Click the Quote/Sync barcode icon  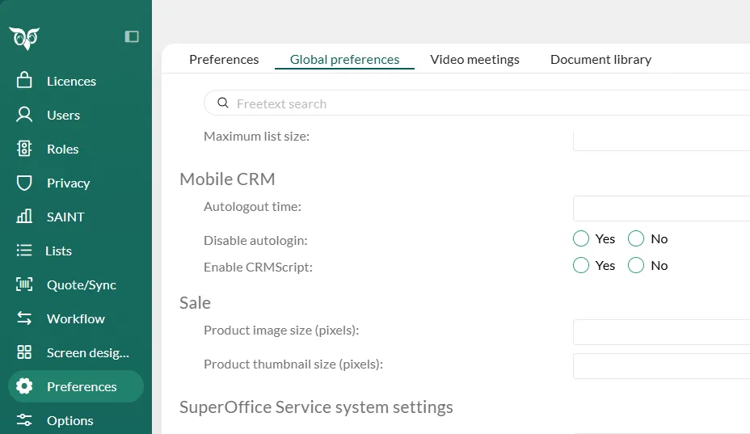tap(24, 284)
